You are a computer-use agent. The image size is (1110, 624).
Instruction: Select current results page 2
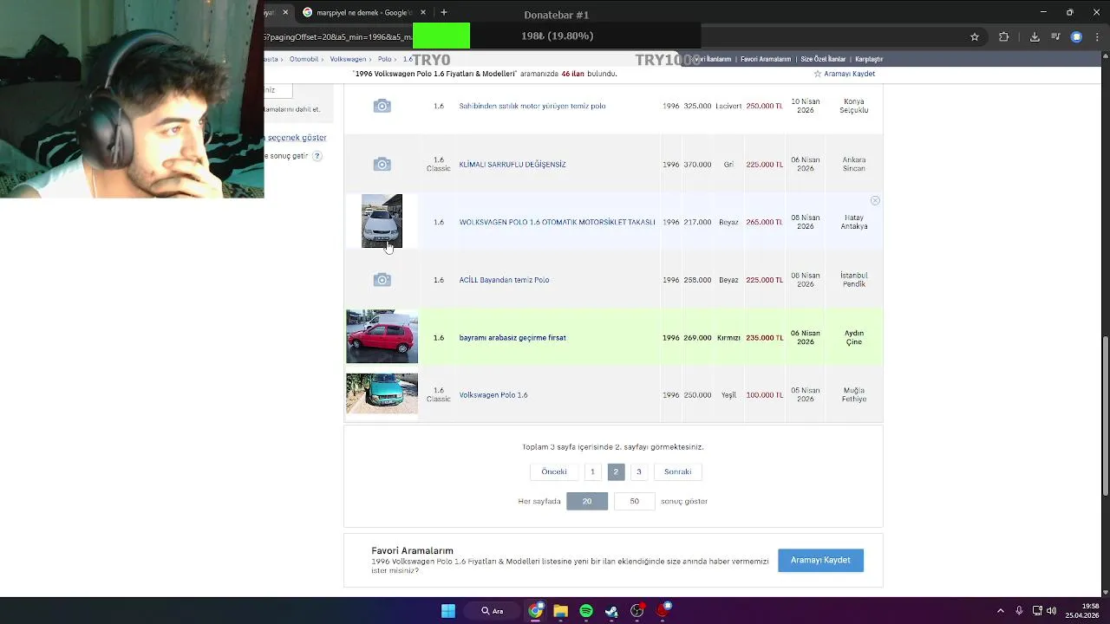(616, 471)
